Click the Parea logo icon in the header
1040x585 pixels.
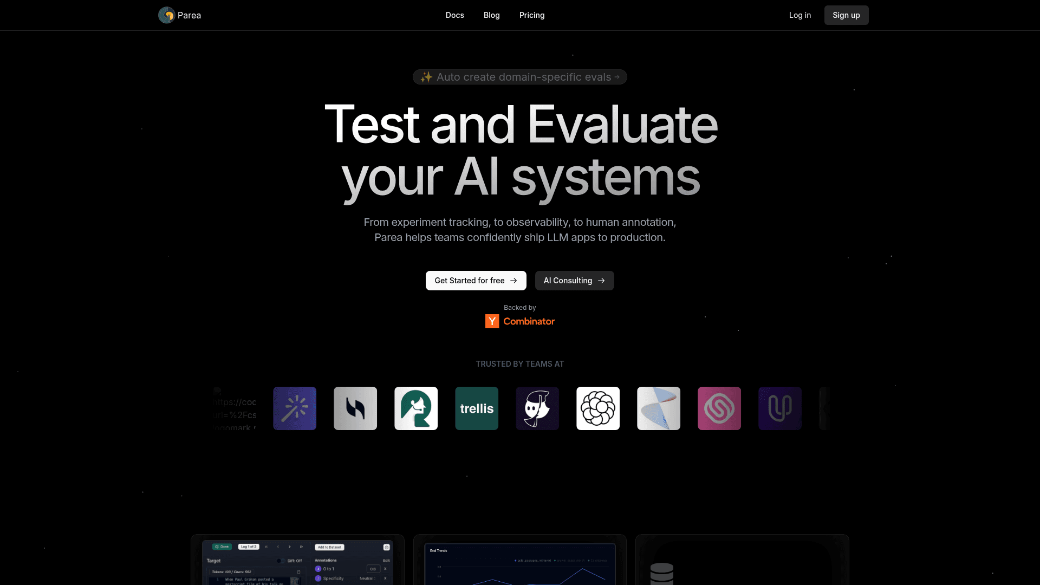pyautogui.click(x=166, y=15)
